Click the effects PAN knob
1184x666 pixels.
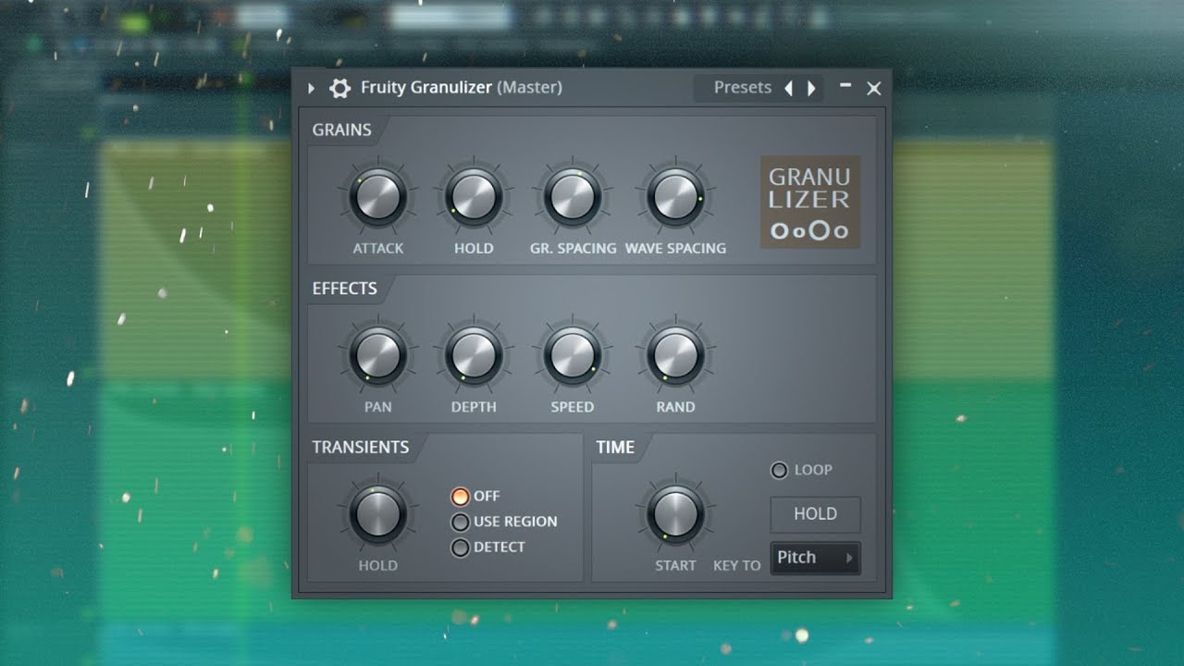pyautogui.click(x=378, y=355)
